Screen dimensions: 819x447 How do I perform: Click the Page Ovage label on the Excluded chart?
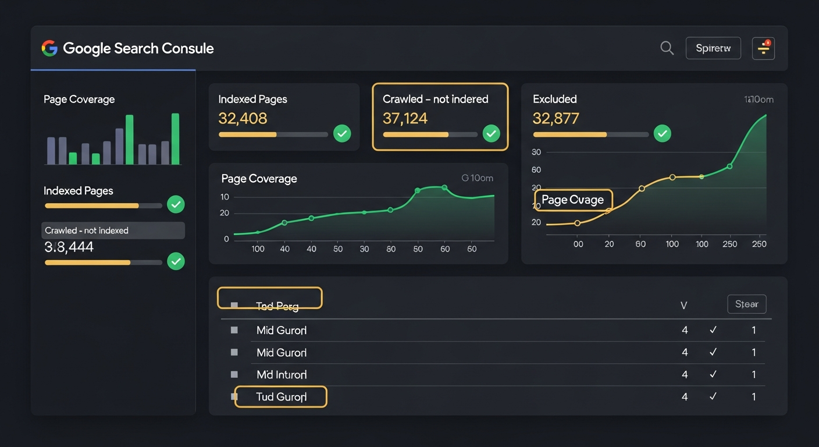pyautogui.click(x=573, y=200)
